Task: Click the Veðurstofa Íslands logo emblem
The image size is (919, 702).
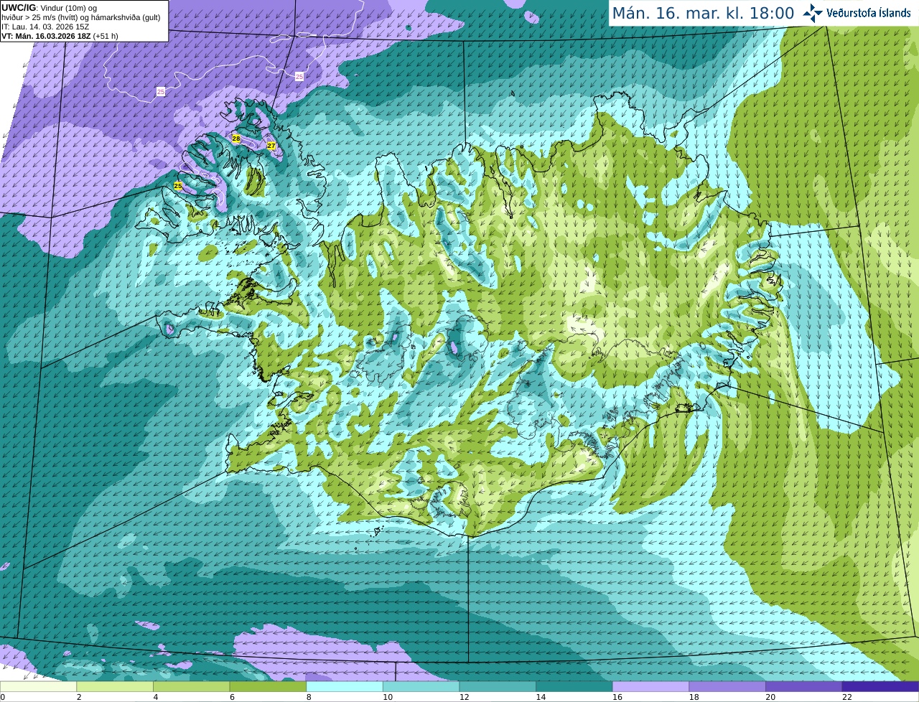Action: (813, 13)
